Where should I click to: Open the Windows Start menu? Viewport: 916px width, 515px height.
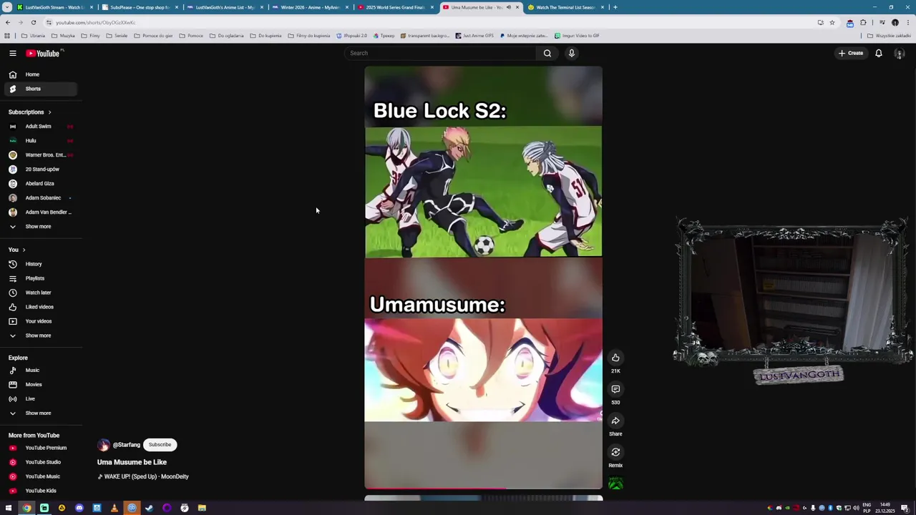coord(9,508)
